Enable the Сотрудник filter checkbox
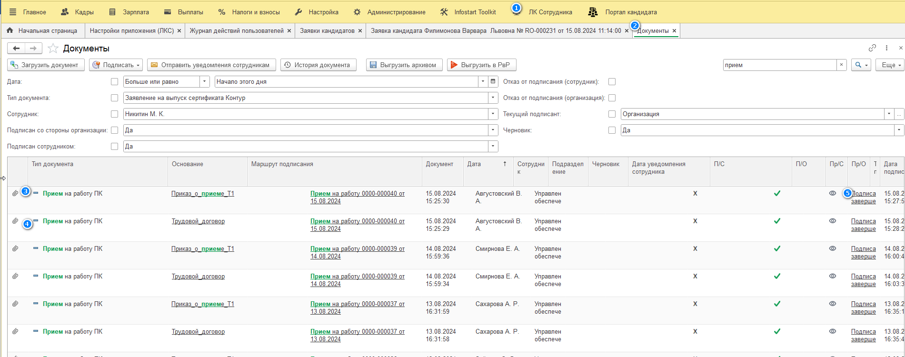The image size is (905, 357). [114, 114]
